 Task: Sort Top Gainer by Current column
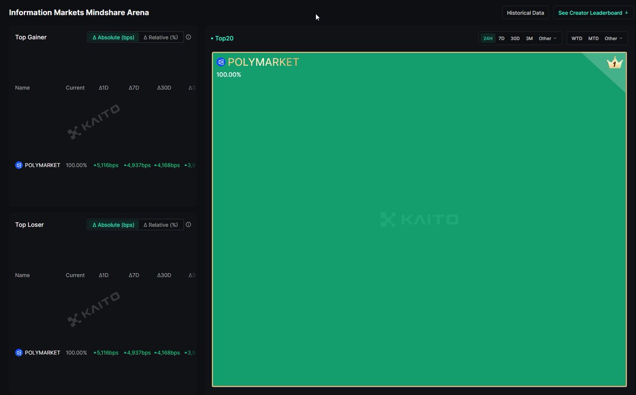75,88
